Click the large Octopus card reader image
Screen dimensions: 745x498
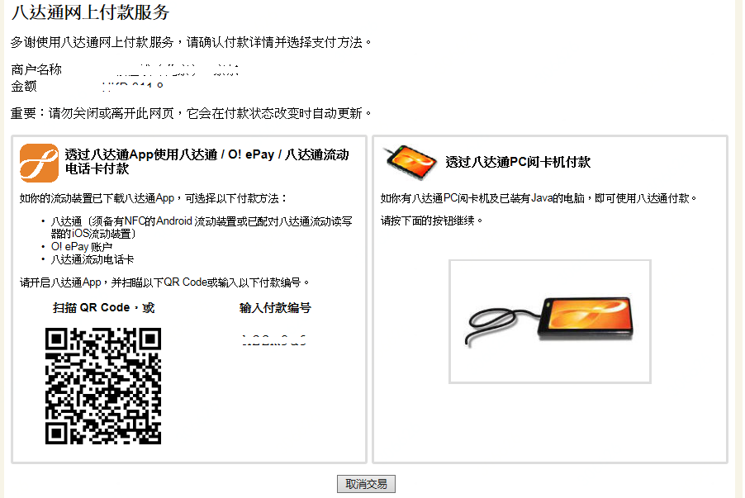pos(550,321)
